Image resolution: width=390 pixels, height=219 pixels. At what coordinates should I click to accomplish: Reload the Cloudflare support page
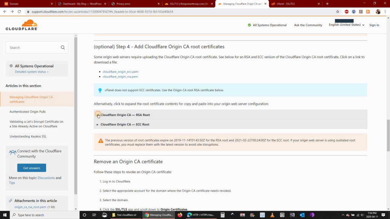point(19,11)
